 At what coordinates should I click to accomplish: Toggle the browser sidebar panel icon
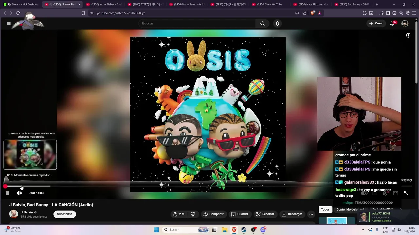tap(388, 13)
